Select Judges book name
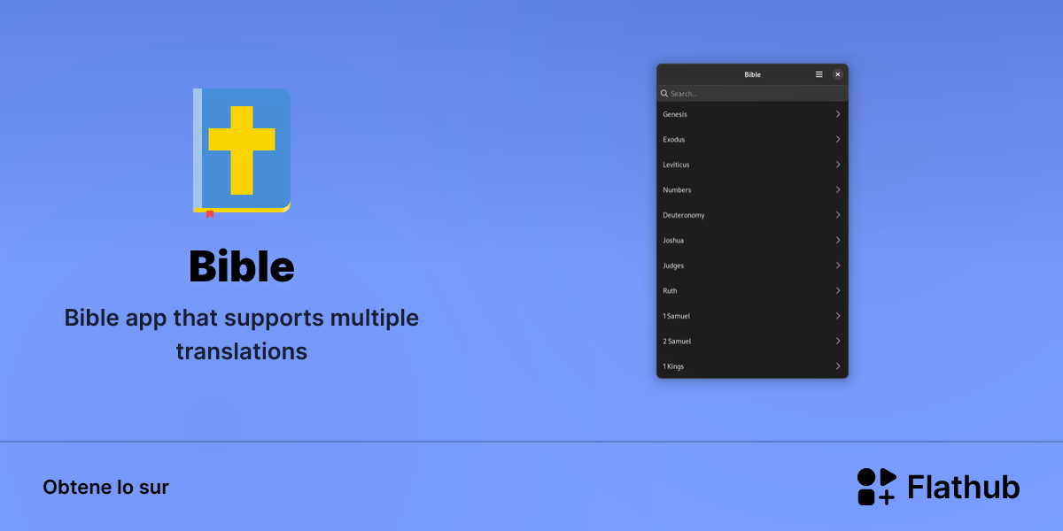The image size is (1063, 531). [x=673, y=265]
